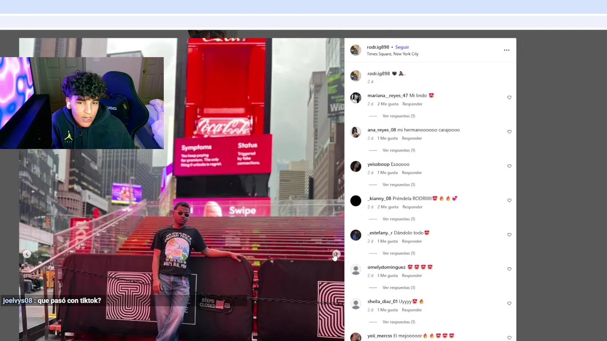The width and height of the screenshot is (607, 341).
Task: Click joelvys08 chat message overlay
Action: (x=52, y=301)
